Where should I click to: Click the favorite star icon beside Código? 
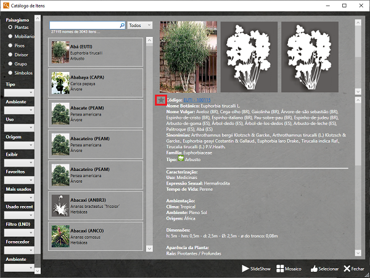[161, 100]
